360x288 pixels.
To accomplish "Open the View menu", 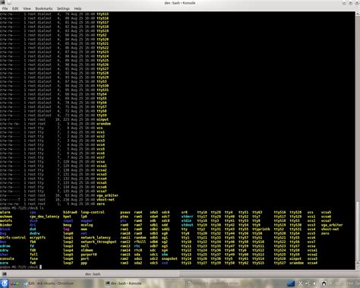I will tap(27, 8).
